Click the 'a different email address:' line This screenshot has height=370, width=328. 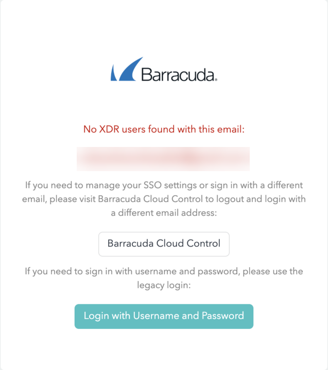pyautogui.click(x=164, y=213)
